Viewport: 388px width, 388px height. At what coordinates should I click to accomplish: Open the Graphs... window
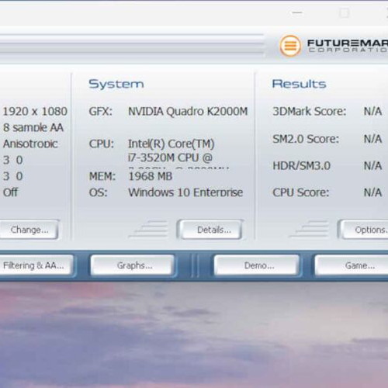point(133,265)
